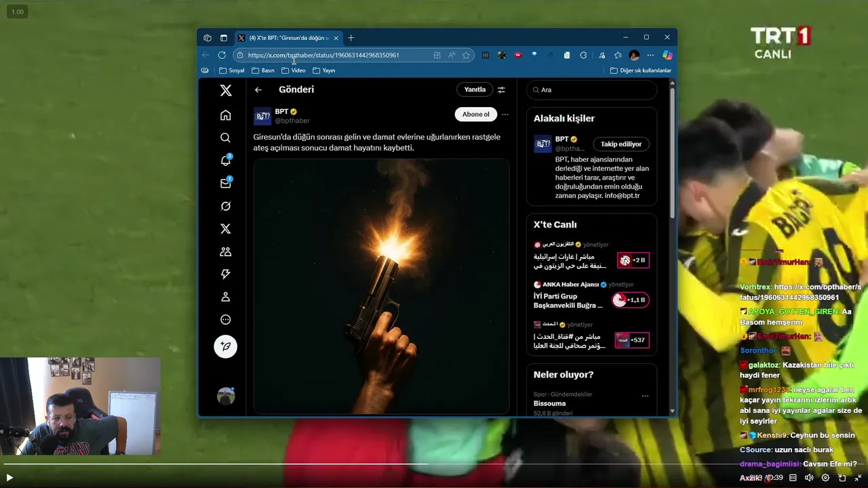Bookmark page with the star icon
868x488 pixels.
466,55
